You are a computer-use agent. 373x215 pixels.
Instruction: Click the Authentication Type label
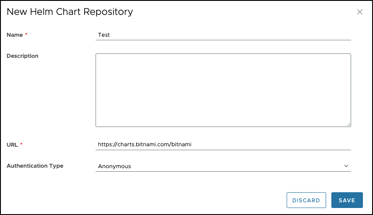[35, 166]
